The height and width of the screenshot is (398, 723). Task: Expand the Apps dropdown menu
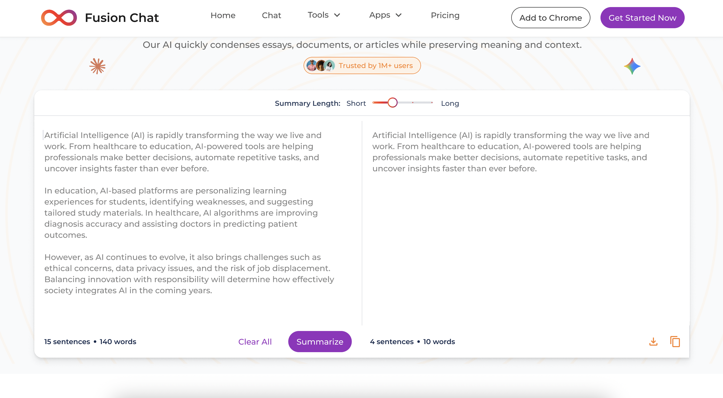[379, 15]
